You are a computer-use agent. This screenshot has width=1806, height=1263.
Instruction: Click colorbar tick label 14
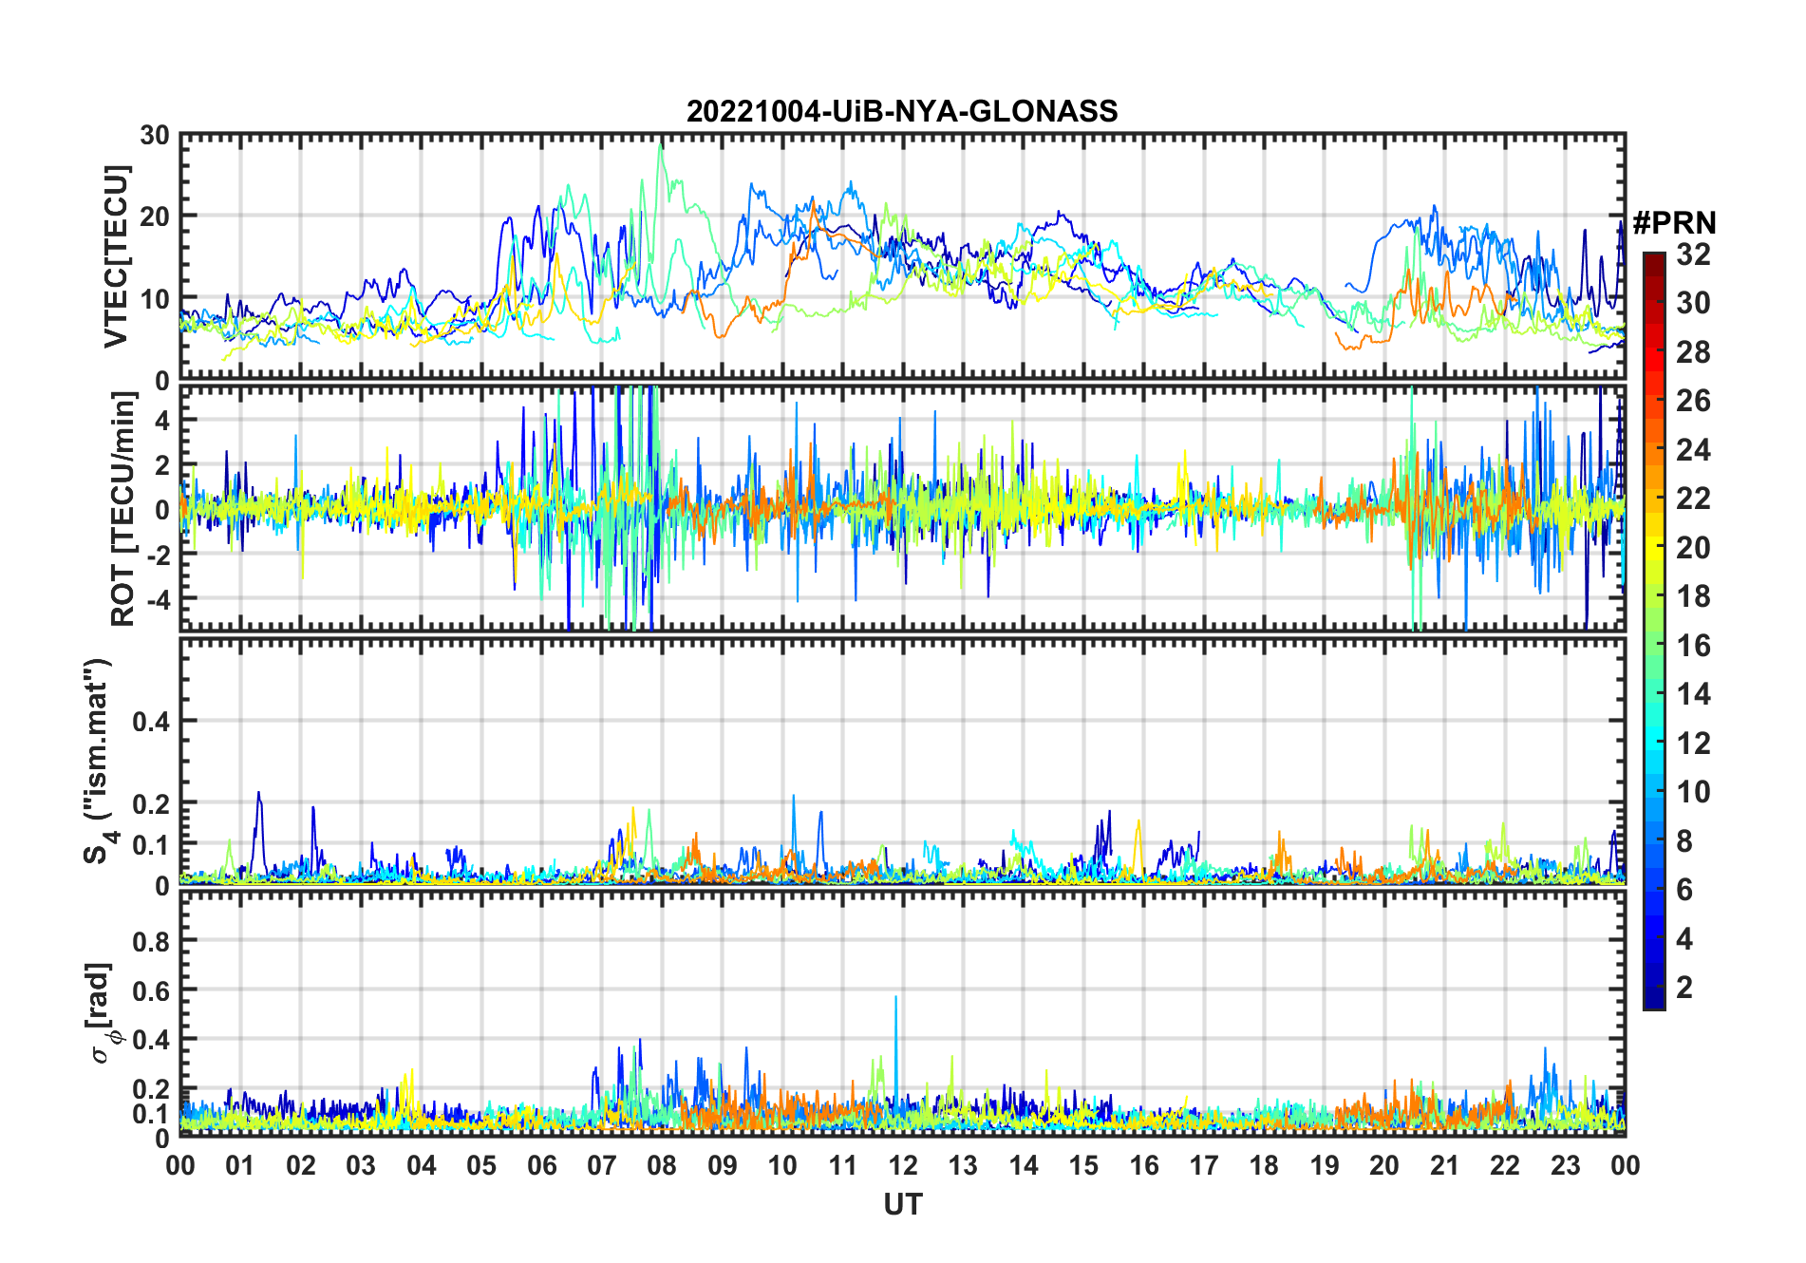pos(1693,694)
